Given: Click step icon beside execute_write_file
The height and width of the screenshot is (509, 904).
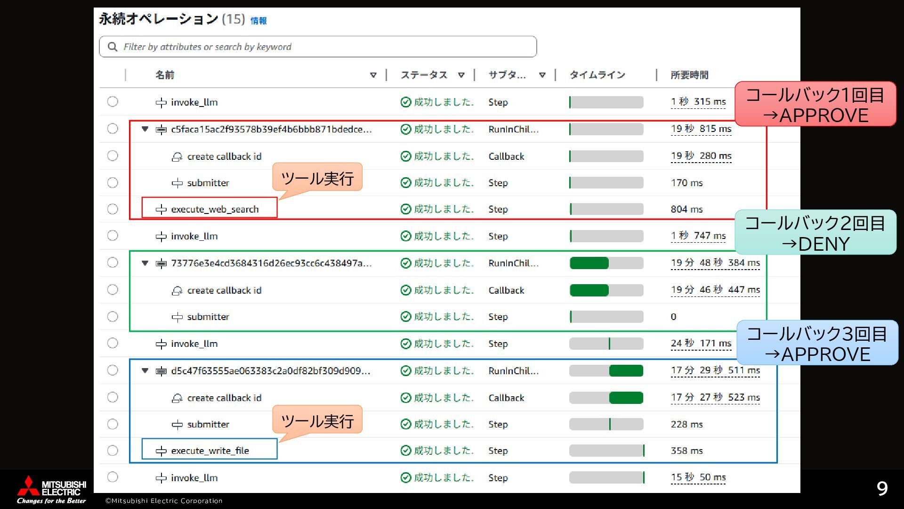Looking at the screenshot, I should click(x=161, y=451).
